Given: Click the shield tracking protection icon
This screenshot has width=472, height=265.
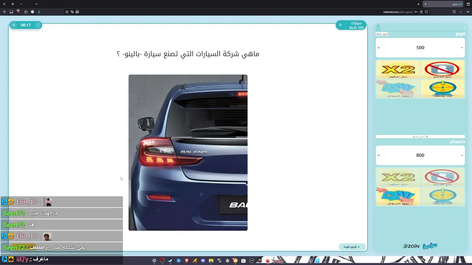Looking at the screenshot, I should point(426,12).
